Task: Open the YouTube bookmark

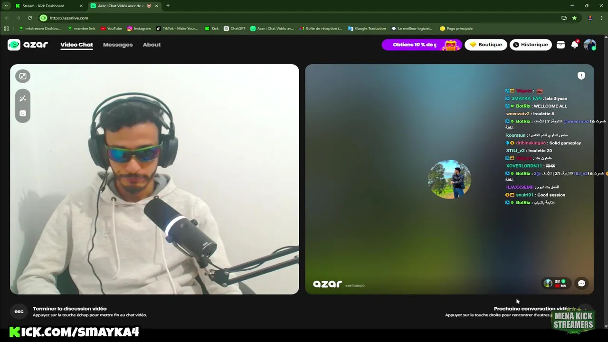Action: point(111,28)
